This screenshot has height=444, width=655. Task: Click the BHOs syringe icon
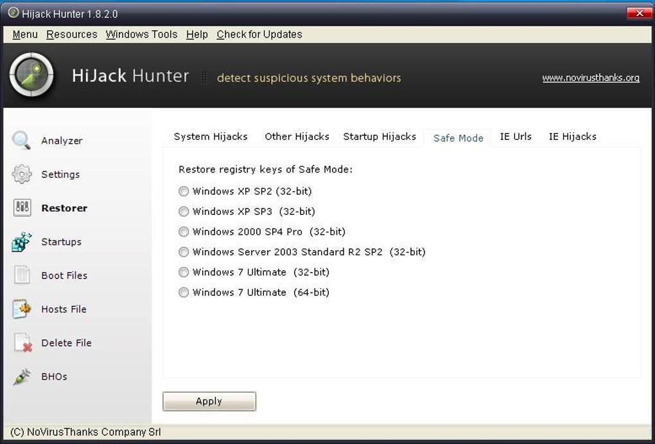point(22,377)
